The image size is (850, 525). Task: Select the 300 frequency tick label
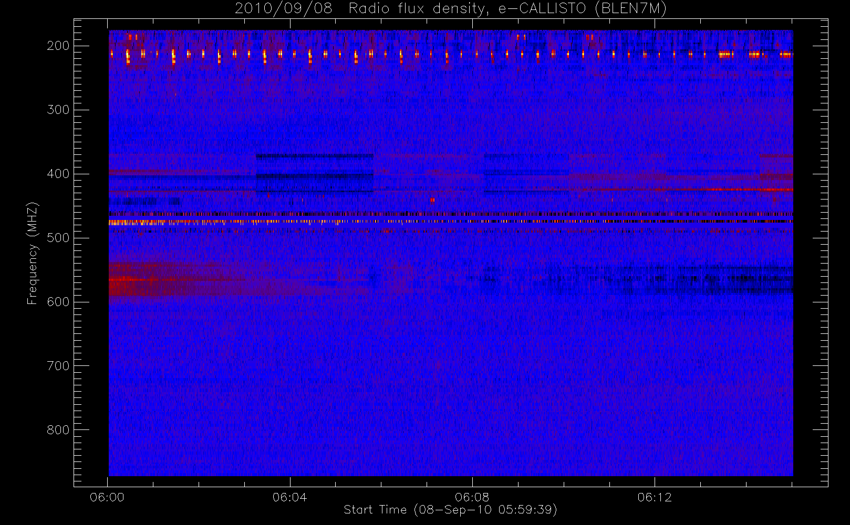tap(58, 110)
